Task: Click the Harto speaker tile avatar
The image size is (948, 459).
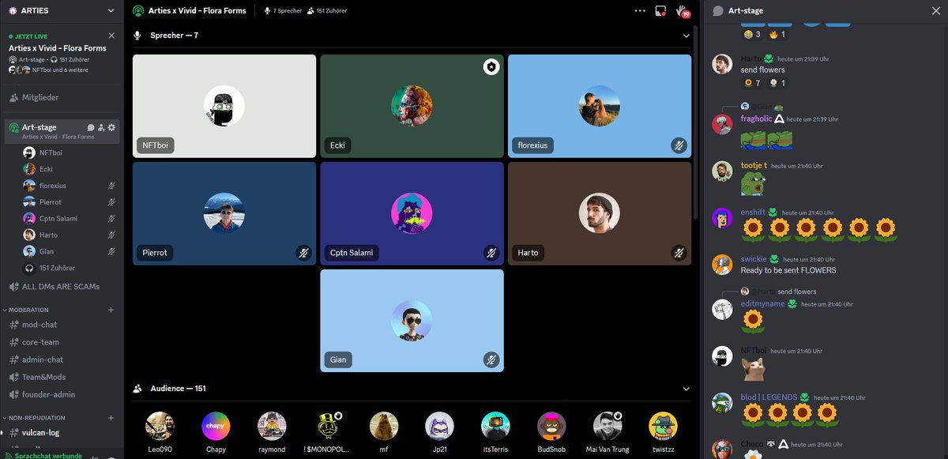Action: pyautogui.click(x=599, y=213)
